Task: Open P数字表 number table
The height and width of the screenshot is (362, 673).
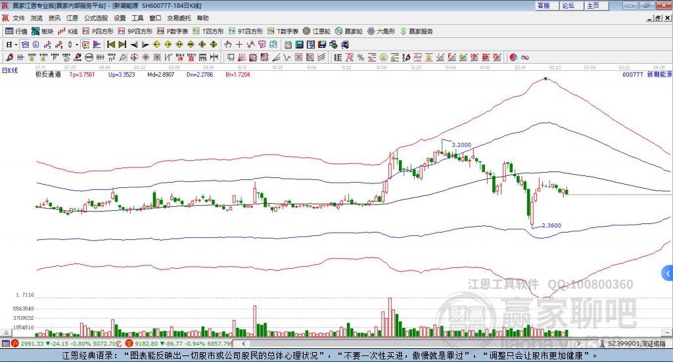Action: 173,32
